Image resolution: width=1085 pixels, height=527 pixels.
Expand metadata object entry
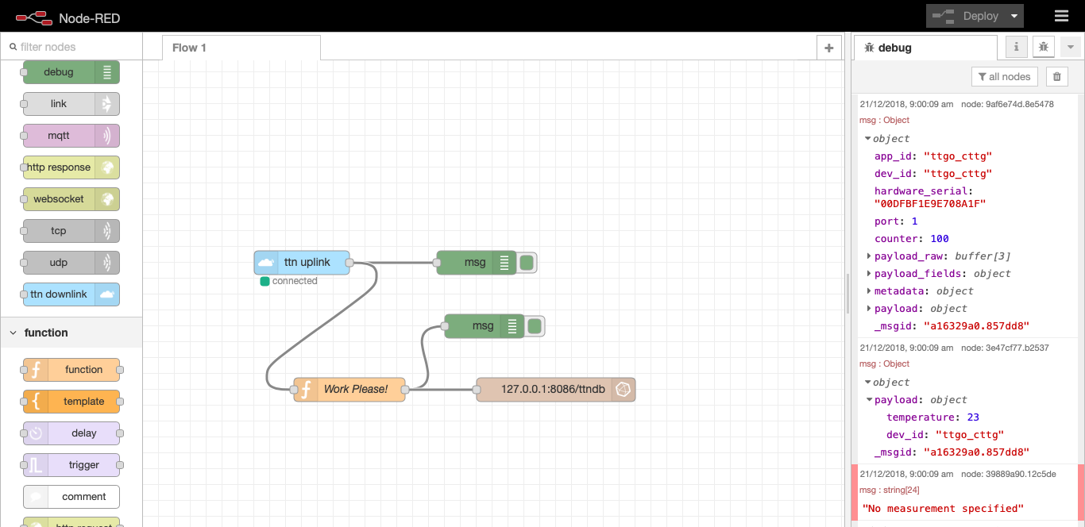868,291
